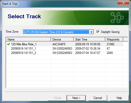Close the Start A Trip dialog
131x103 pixels.
tap(123, 3)
